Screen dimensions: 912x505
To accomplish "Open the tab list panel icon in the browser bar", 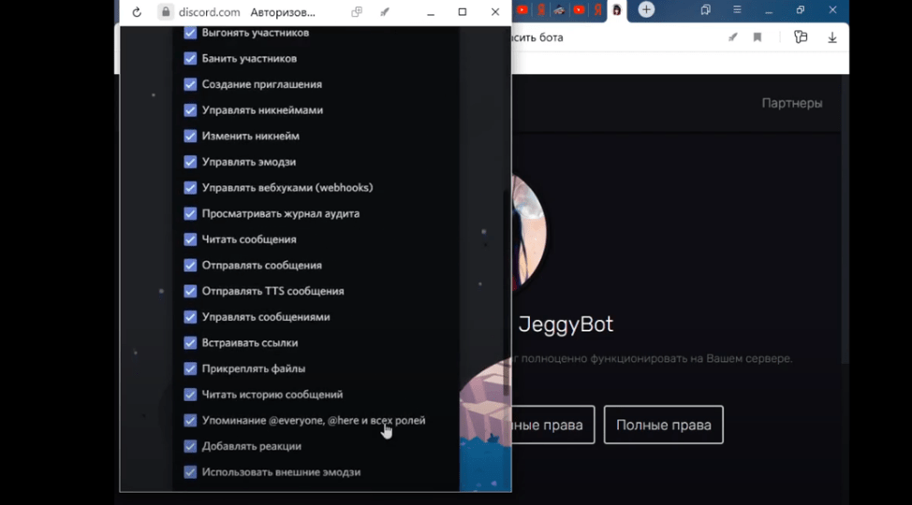I will 706,10.
